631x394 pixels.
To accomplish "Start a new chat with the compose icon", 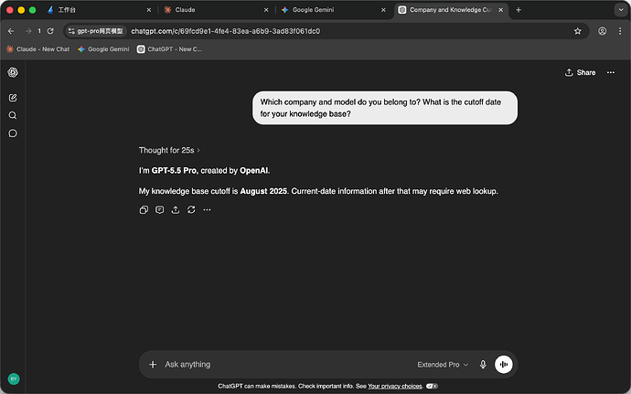I will [13, 98].
